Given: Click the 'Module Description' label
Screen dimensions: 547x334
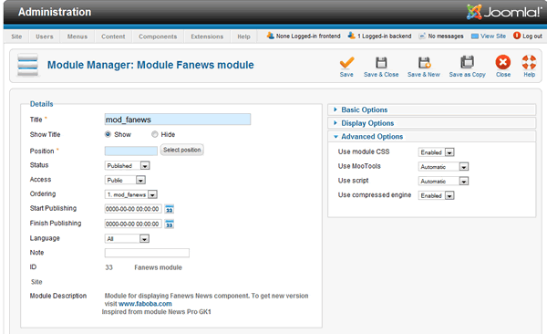Looking at the screenshot, I should [x=58, y=296].
